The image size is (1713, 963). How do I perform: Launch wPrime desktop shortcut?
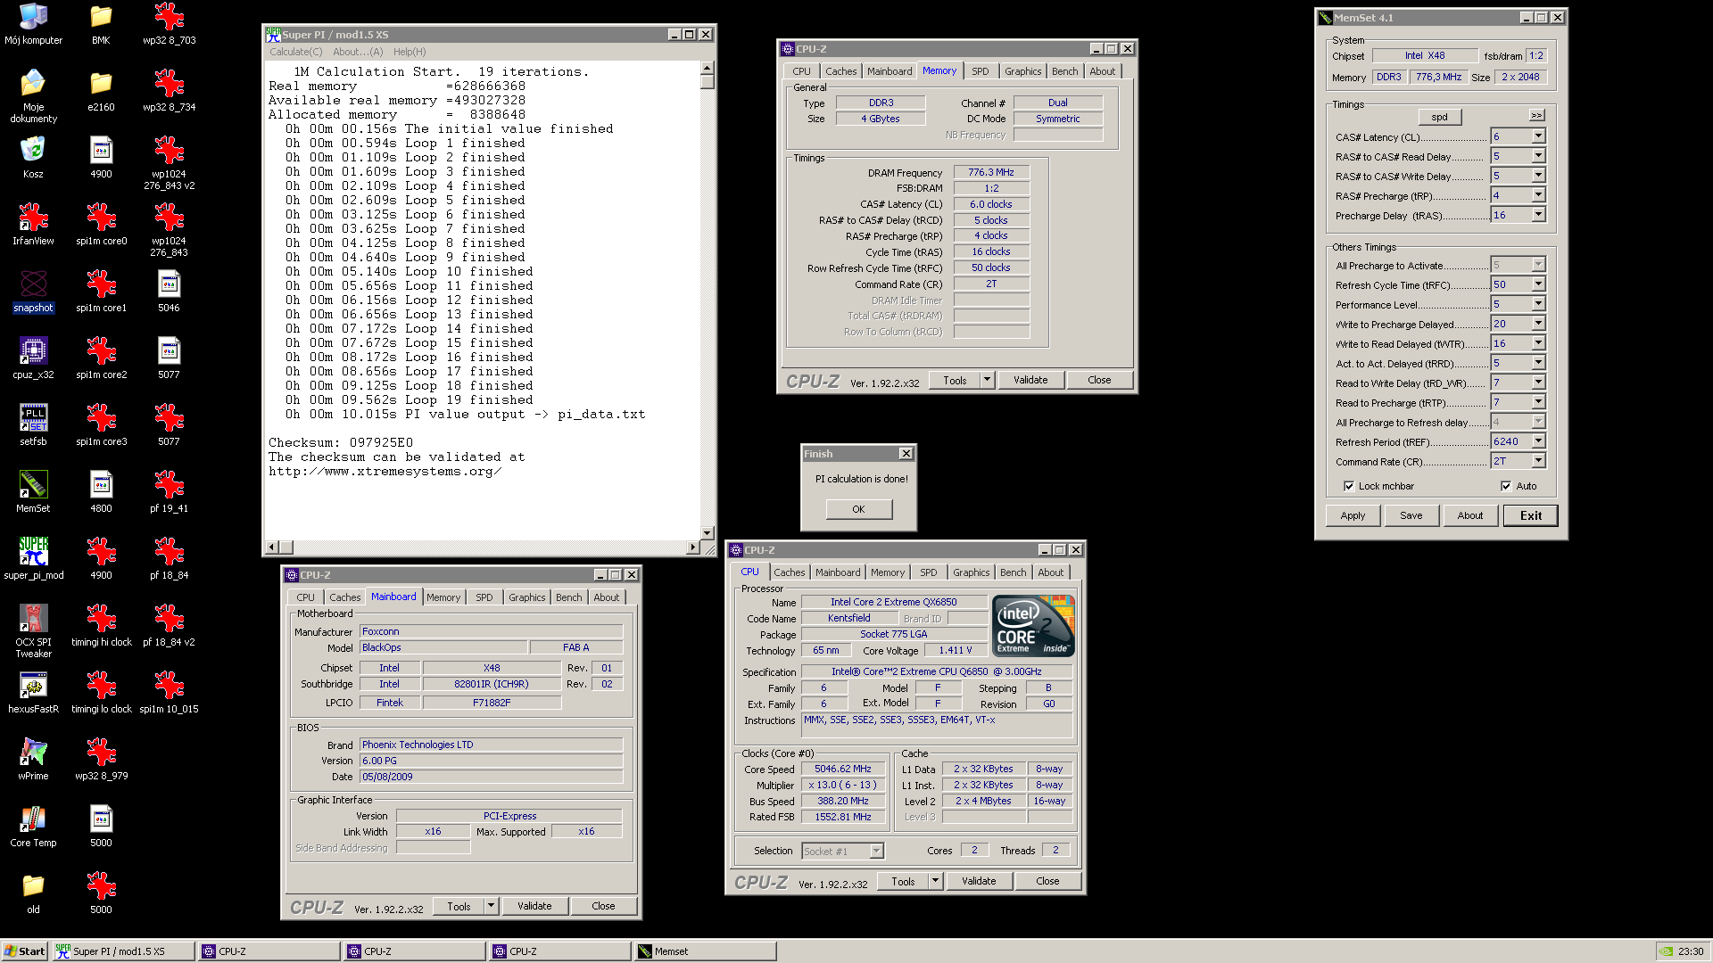[33, 759]
